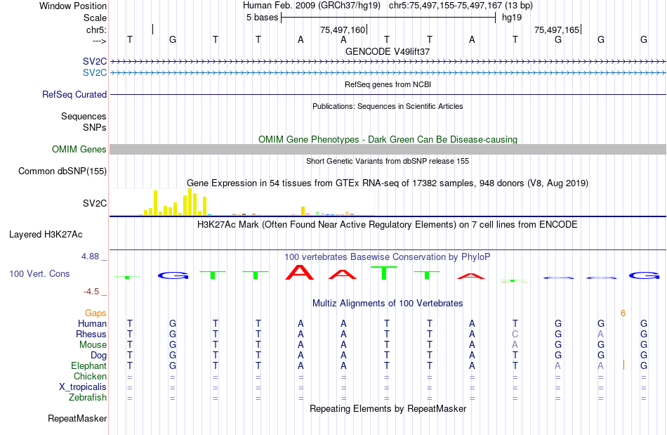This screenshot has height=435, width=667.
Task: Click the RefSeq genes from NCBI title
Action: (388, 84)
